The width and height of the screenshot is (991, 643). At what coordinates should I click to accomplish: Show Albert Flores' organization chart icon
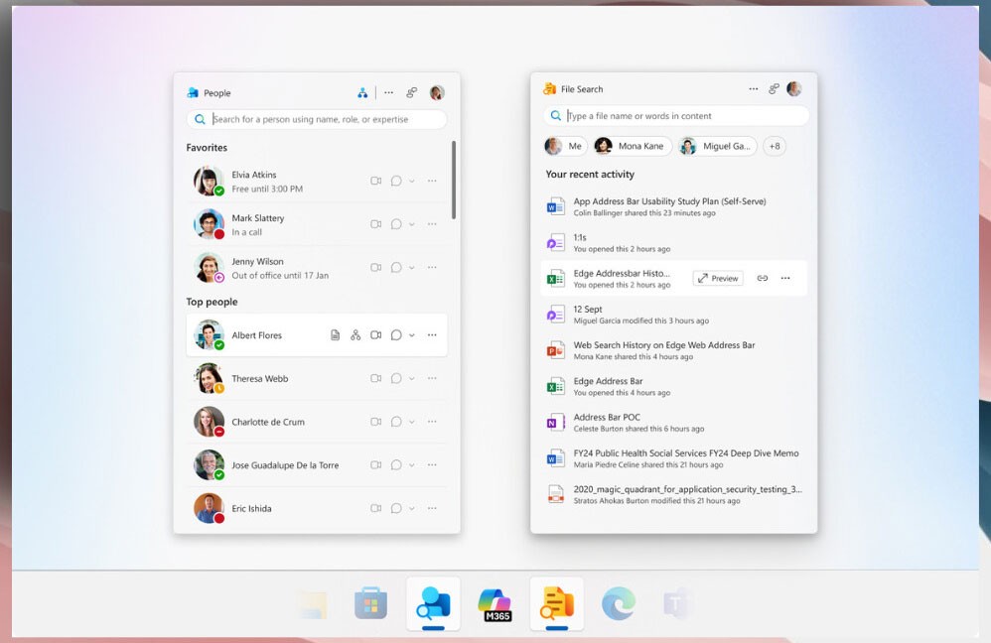[x=355, y=335]
